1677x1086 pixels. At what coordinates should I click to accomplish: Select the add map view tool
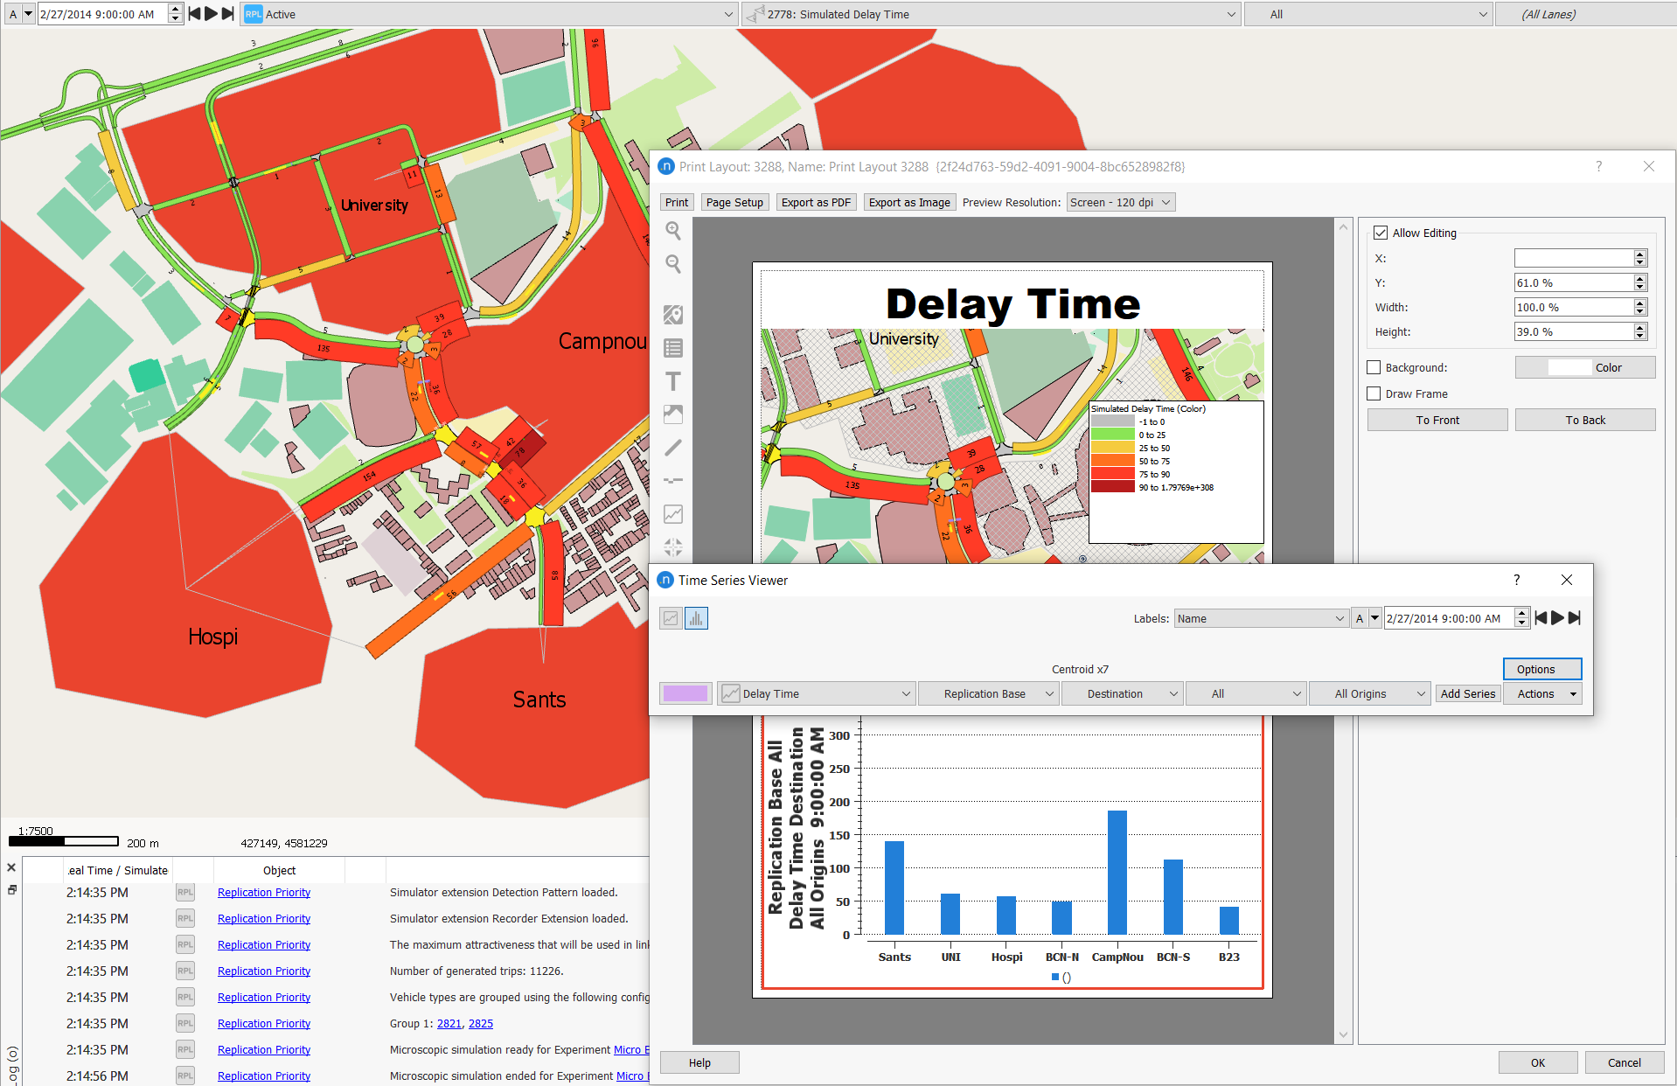point(673,315)
